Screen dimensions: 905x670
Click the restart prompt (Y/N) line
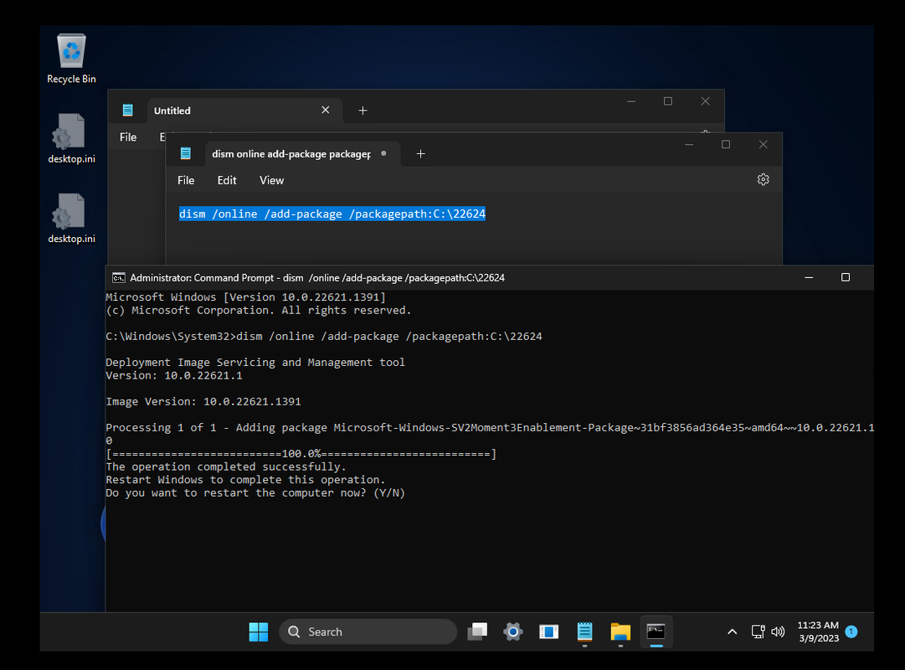pos(255,492)
